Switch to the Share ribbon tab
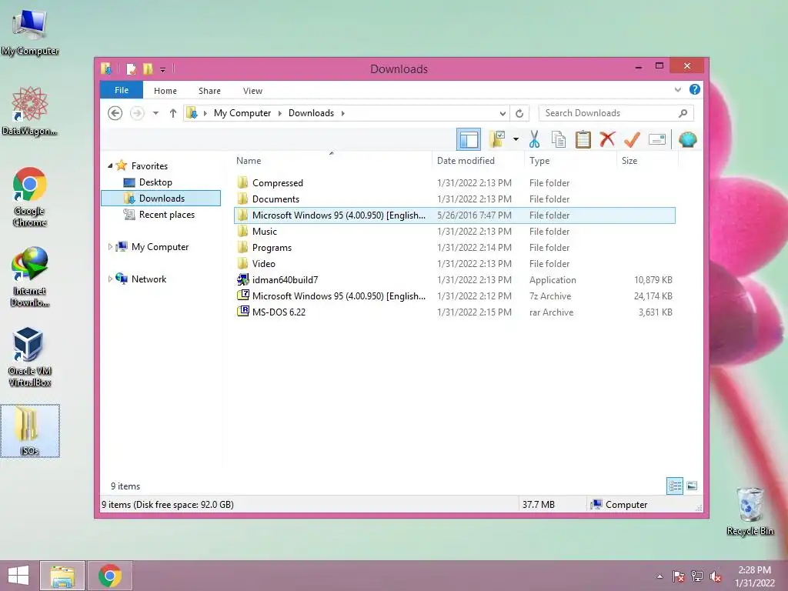 pos(209,91)
